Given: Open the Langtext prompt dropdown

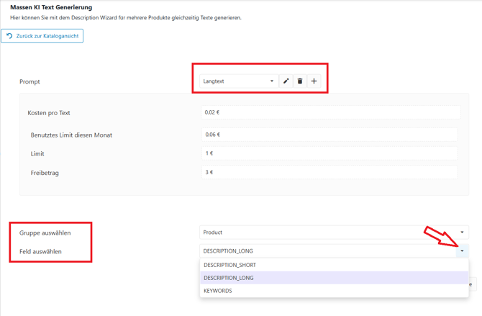Looking at the screenshot, I should pyautogui.click(x=238, y=81).
